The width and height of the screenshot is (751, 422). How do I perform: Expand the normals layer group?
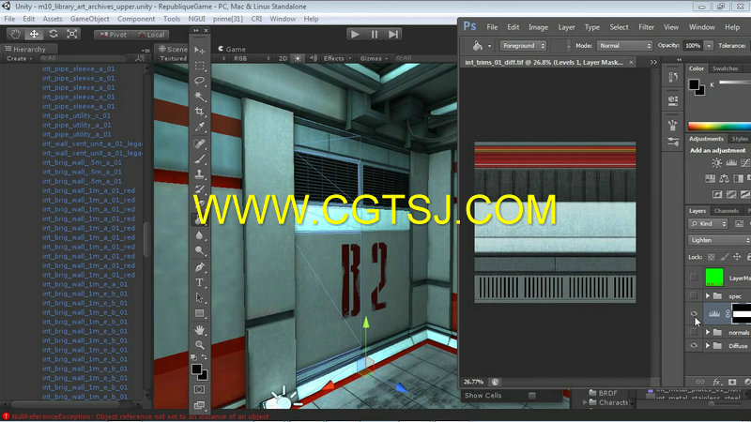708,332
